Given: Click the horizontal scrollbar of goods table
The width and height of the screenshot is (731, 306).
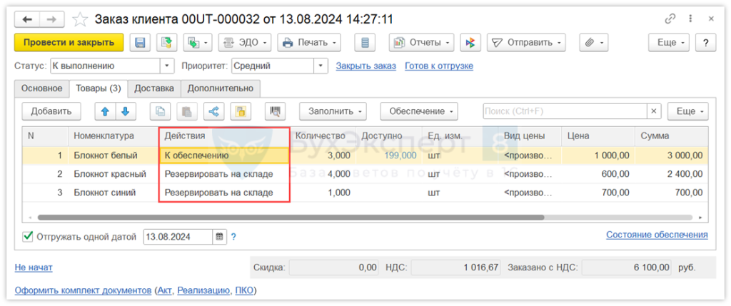Looking at the screenshot, I should click(x=286, y=218).
